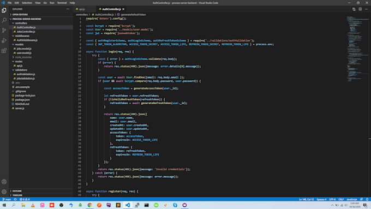Click the Ln 140, Col 12 cursor position

click(x=307, y=200)
